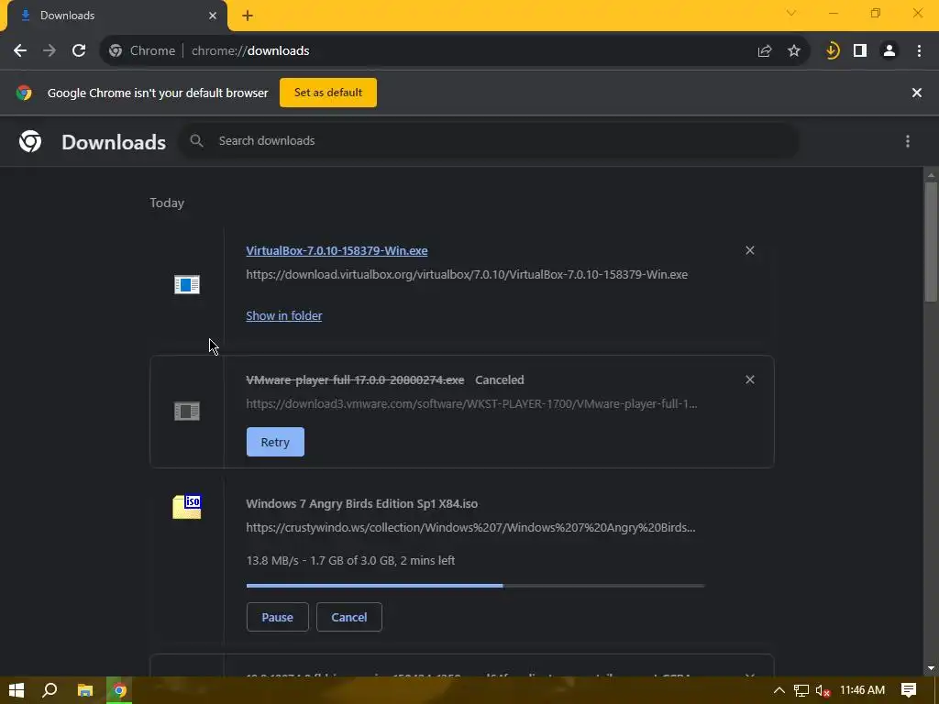Open the Chrome downloads toolbar icon
This screenshot has width=939, height=704.
tap(832, 51)
